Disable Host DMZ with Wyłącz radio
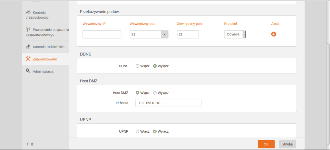This screenshot has height=150, width=330. [x=155, y=93]
